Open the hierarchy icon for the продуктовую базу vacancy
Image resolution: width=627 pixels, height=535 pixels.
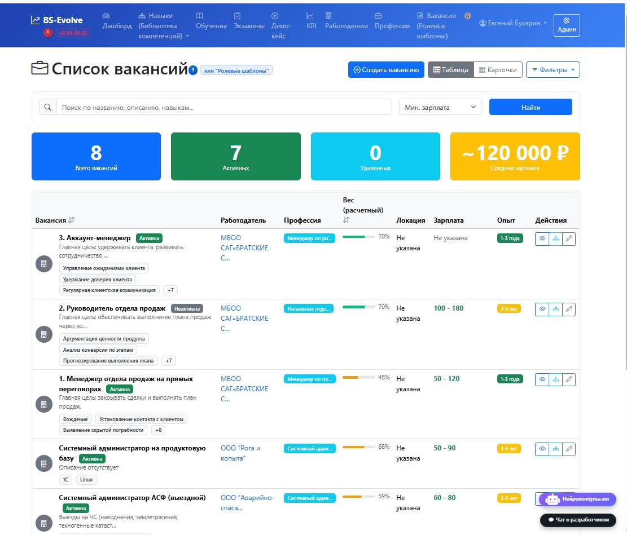pos(556,449)
